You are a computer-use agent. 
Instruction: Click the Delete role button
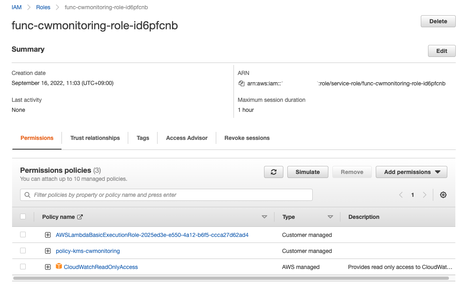(438, 21)
